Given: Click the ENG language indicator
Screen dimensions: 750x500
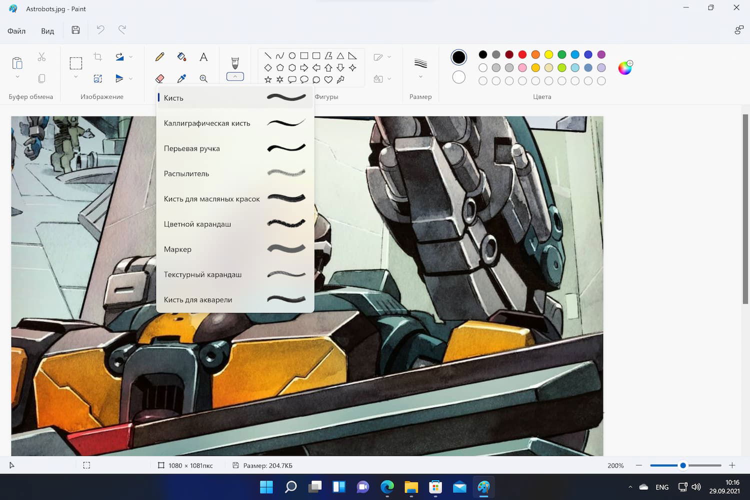Looking at the screenshot, I should (x=662, y=487).
